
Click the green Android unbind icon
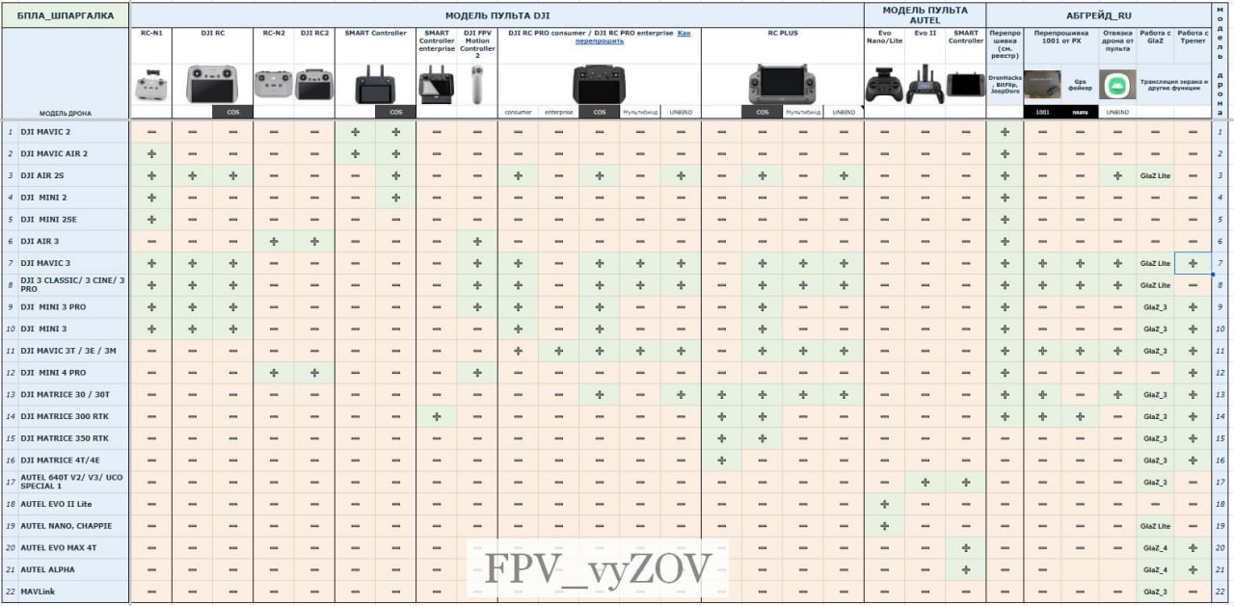(1117, 84)
